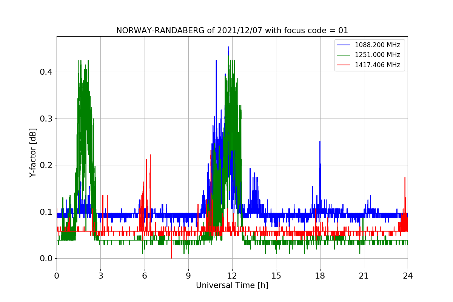Click the y-axis tick label 0.1
The image size is (453, 302).
click(x=46, y=212)
